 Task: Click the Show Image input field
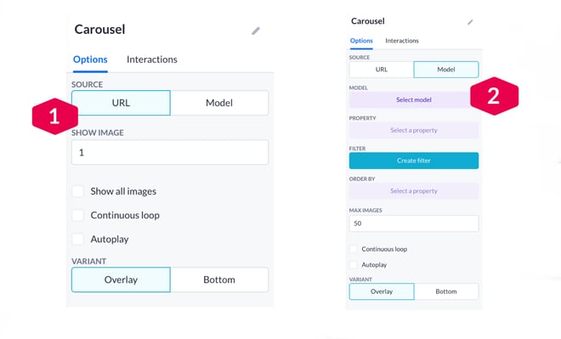click(170, 152)
